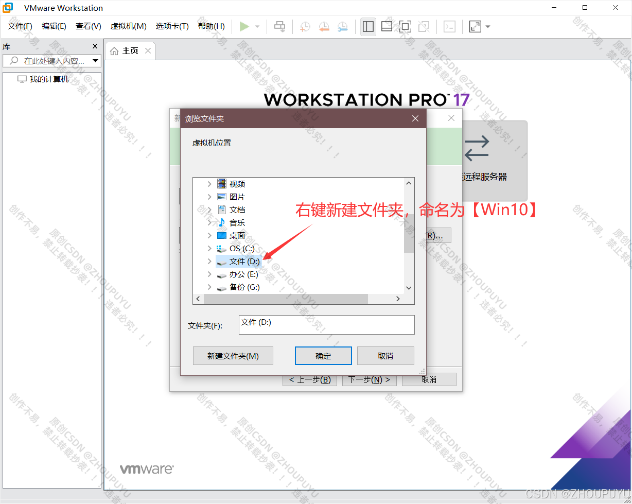Open the Snapshot Manager wrench icon

[x=342, y=26]
